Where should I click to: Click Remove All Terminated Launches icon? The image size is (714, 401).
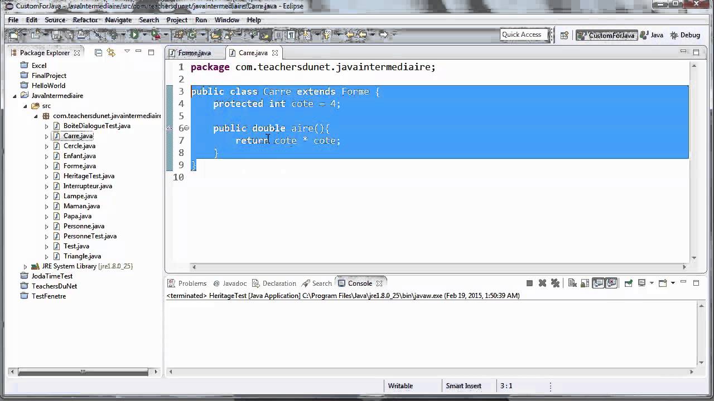[555, 283]
